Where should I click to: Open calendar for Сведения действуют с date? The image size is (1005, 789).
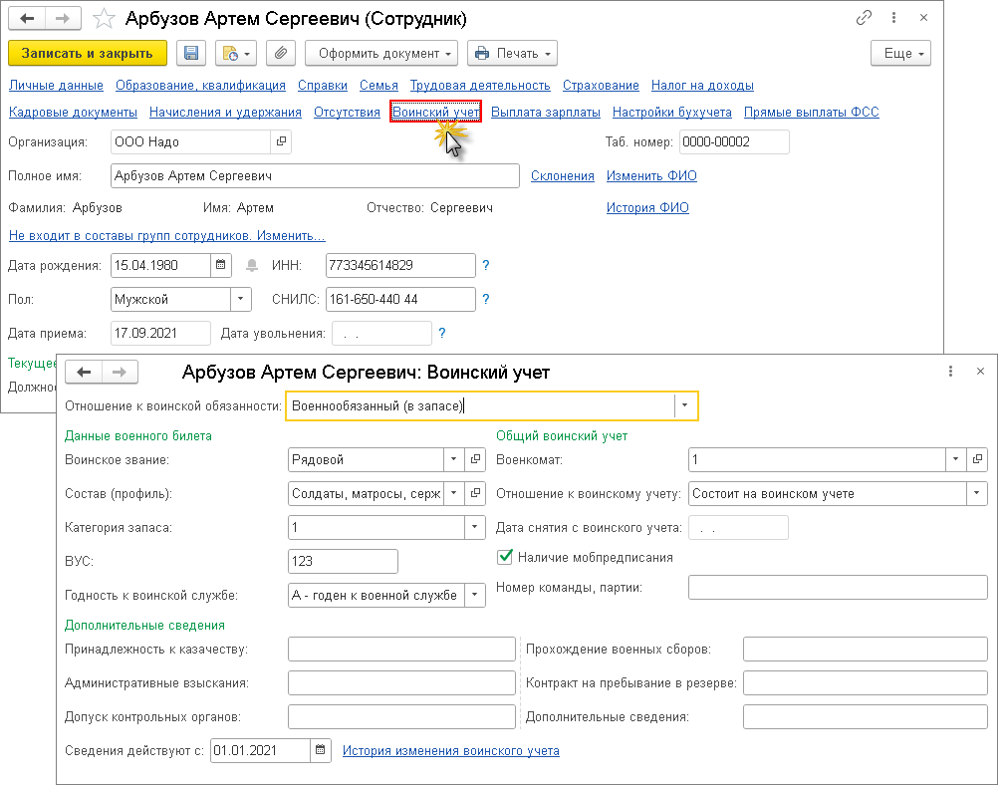click(320, 750)
